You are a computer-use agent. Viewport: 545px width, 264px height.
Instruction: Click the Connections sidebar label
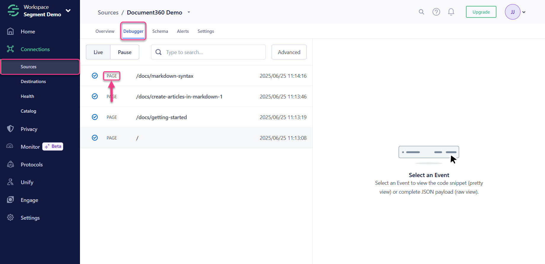click(x=35, y=49)
